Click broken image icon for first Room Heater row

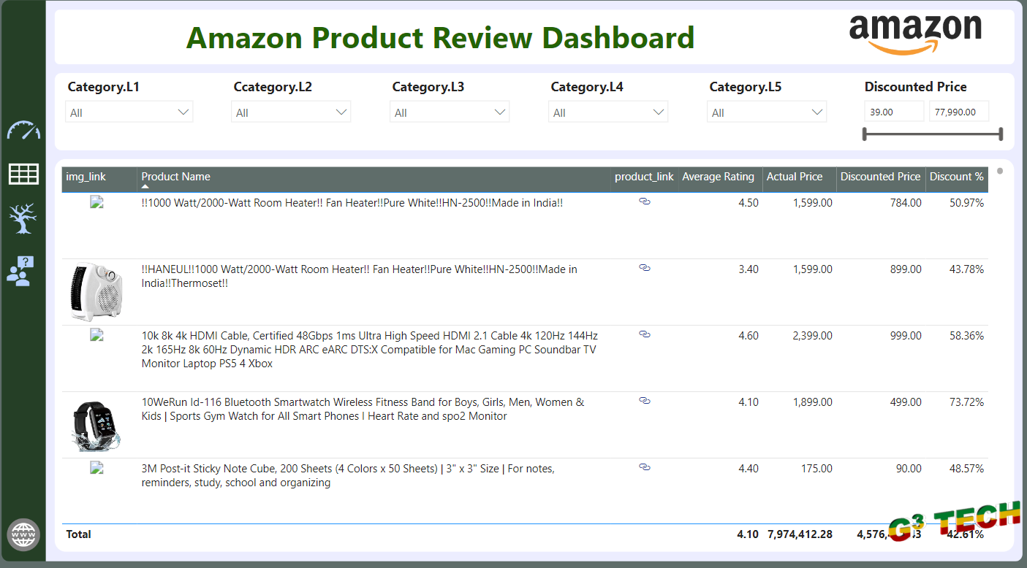97,202
